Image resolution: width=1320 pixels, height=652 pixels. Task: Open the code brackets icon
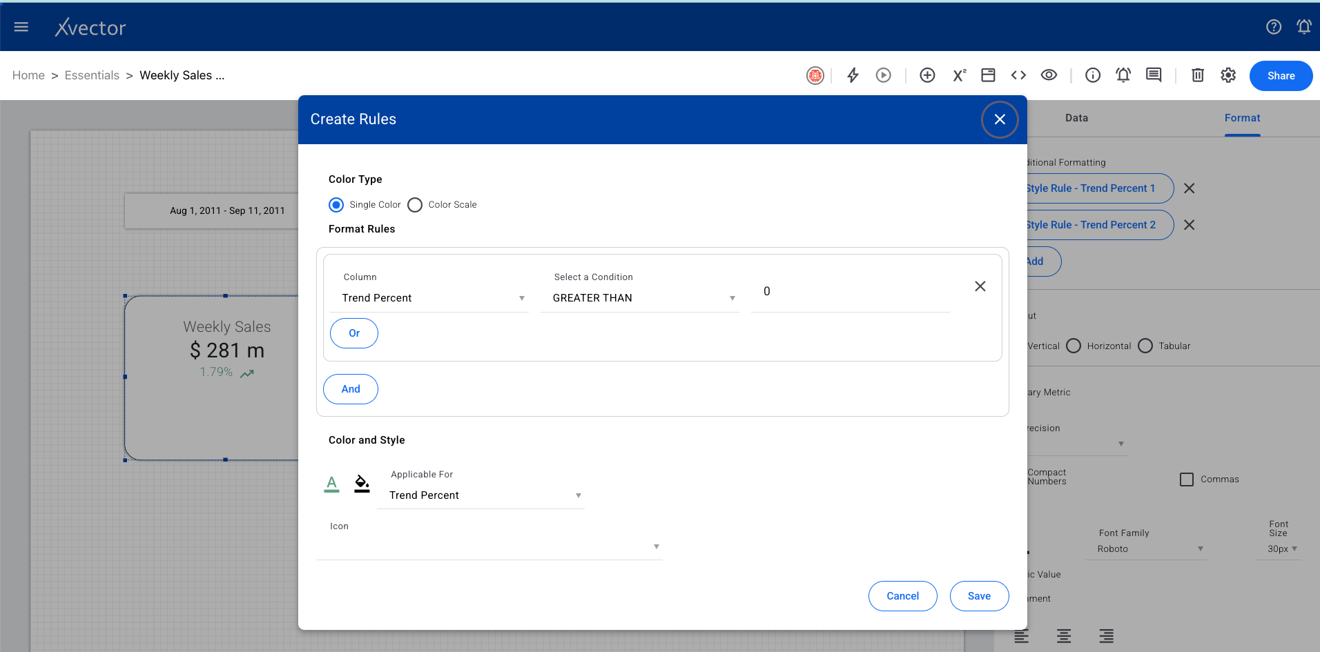pos(1019,75)
